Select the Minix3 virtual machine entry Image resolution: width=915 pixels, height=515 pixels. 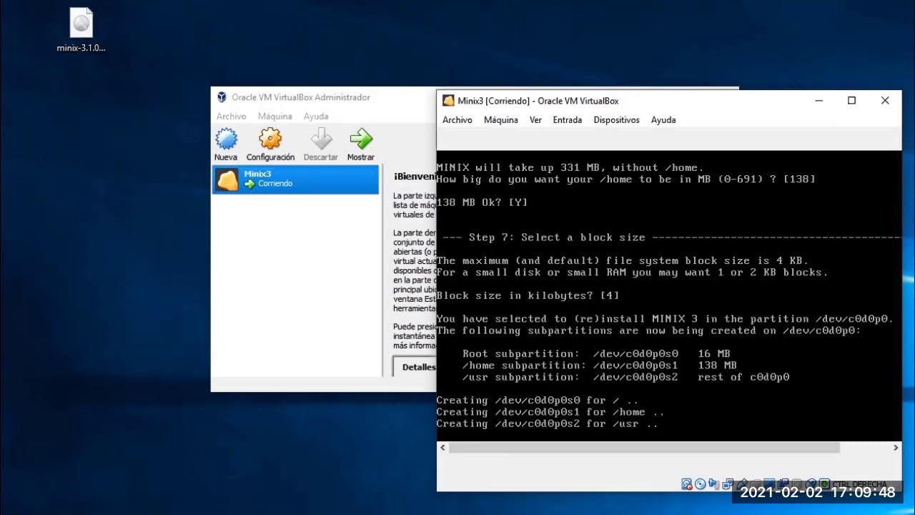coord(295,179)
